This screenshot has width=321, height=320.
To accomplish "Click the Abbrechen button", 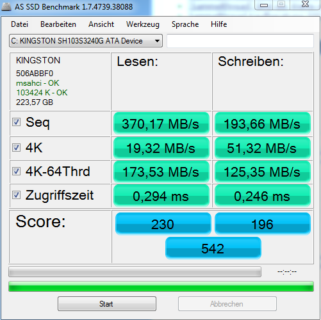I will pos(227,303).
